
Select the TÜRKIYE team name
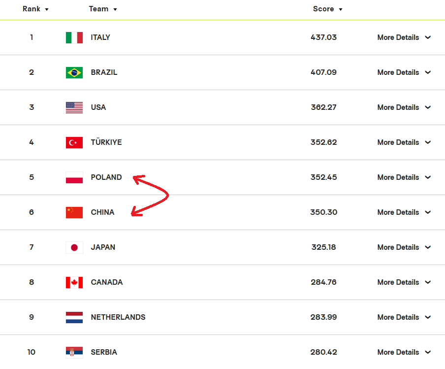click(x=106, y=142)
